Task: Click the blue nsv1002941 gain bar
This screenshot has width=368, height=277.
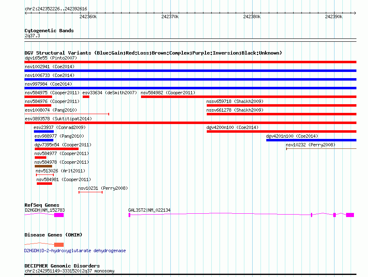Action: click(x=190, y=71)
